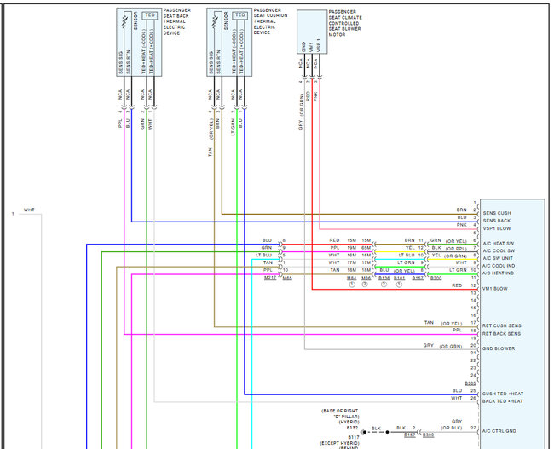
Task: Click the 65M terminal label
Action: pos(366,248)
